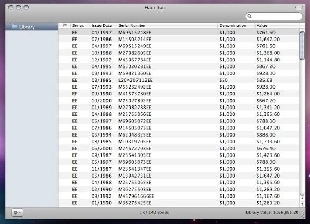Screen dimensions: 310x224
Task: Select bond M55232492EE
Action: 179,87
